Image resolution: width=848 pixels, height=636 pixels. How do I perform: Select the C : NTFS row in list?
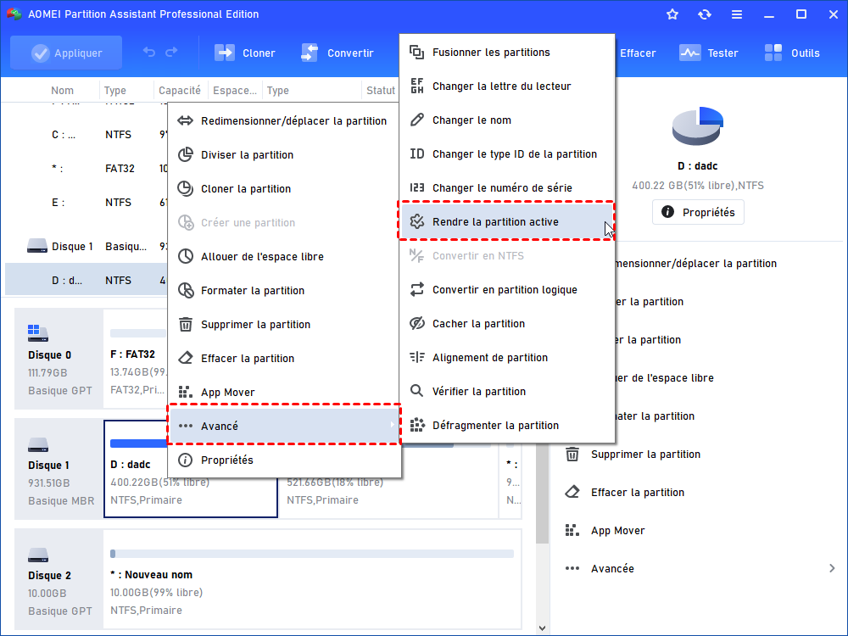(x=86, y=135)
